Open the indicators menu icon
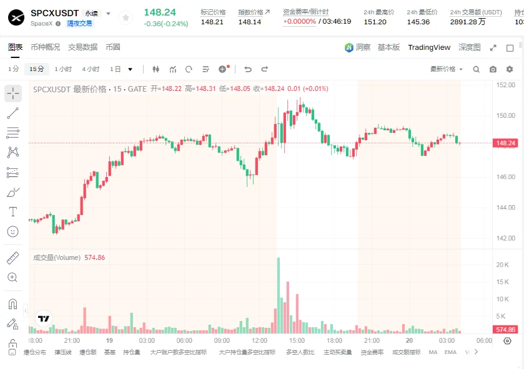 point(173,69)
